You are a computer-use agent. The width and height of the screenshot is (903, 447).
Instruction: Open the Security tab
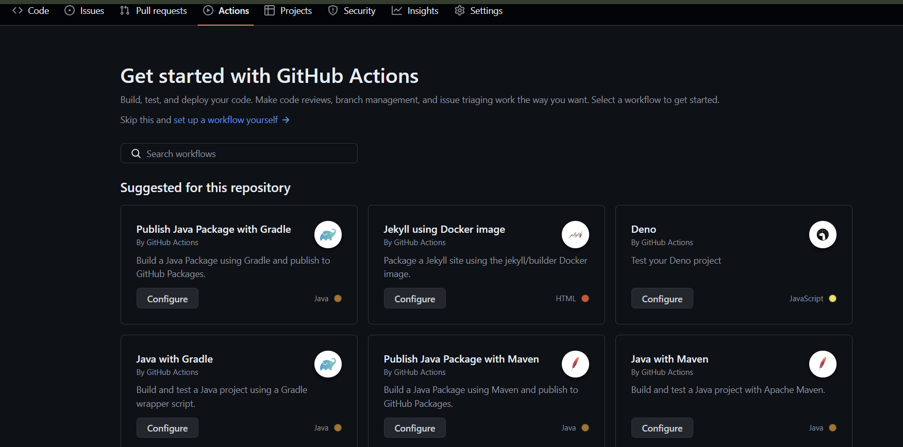pyautogui.click(x=352, y=11)
